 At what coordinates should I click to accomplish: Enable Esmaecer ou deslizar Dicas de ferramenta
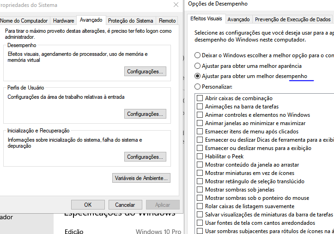click(200, 139)
